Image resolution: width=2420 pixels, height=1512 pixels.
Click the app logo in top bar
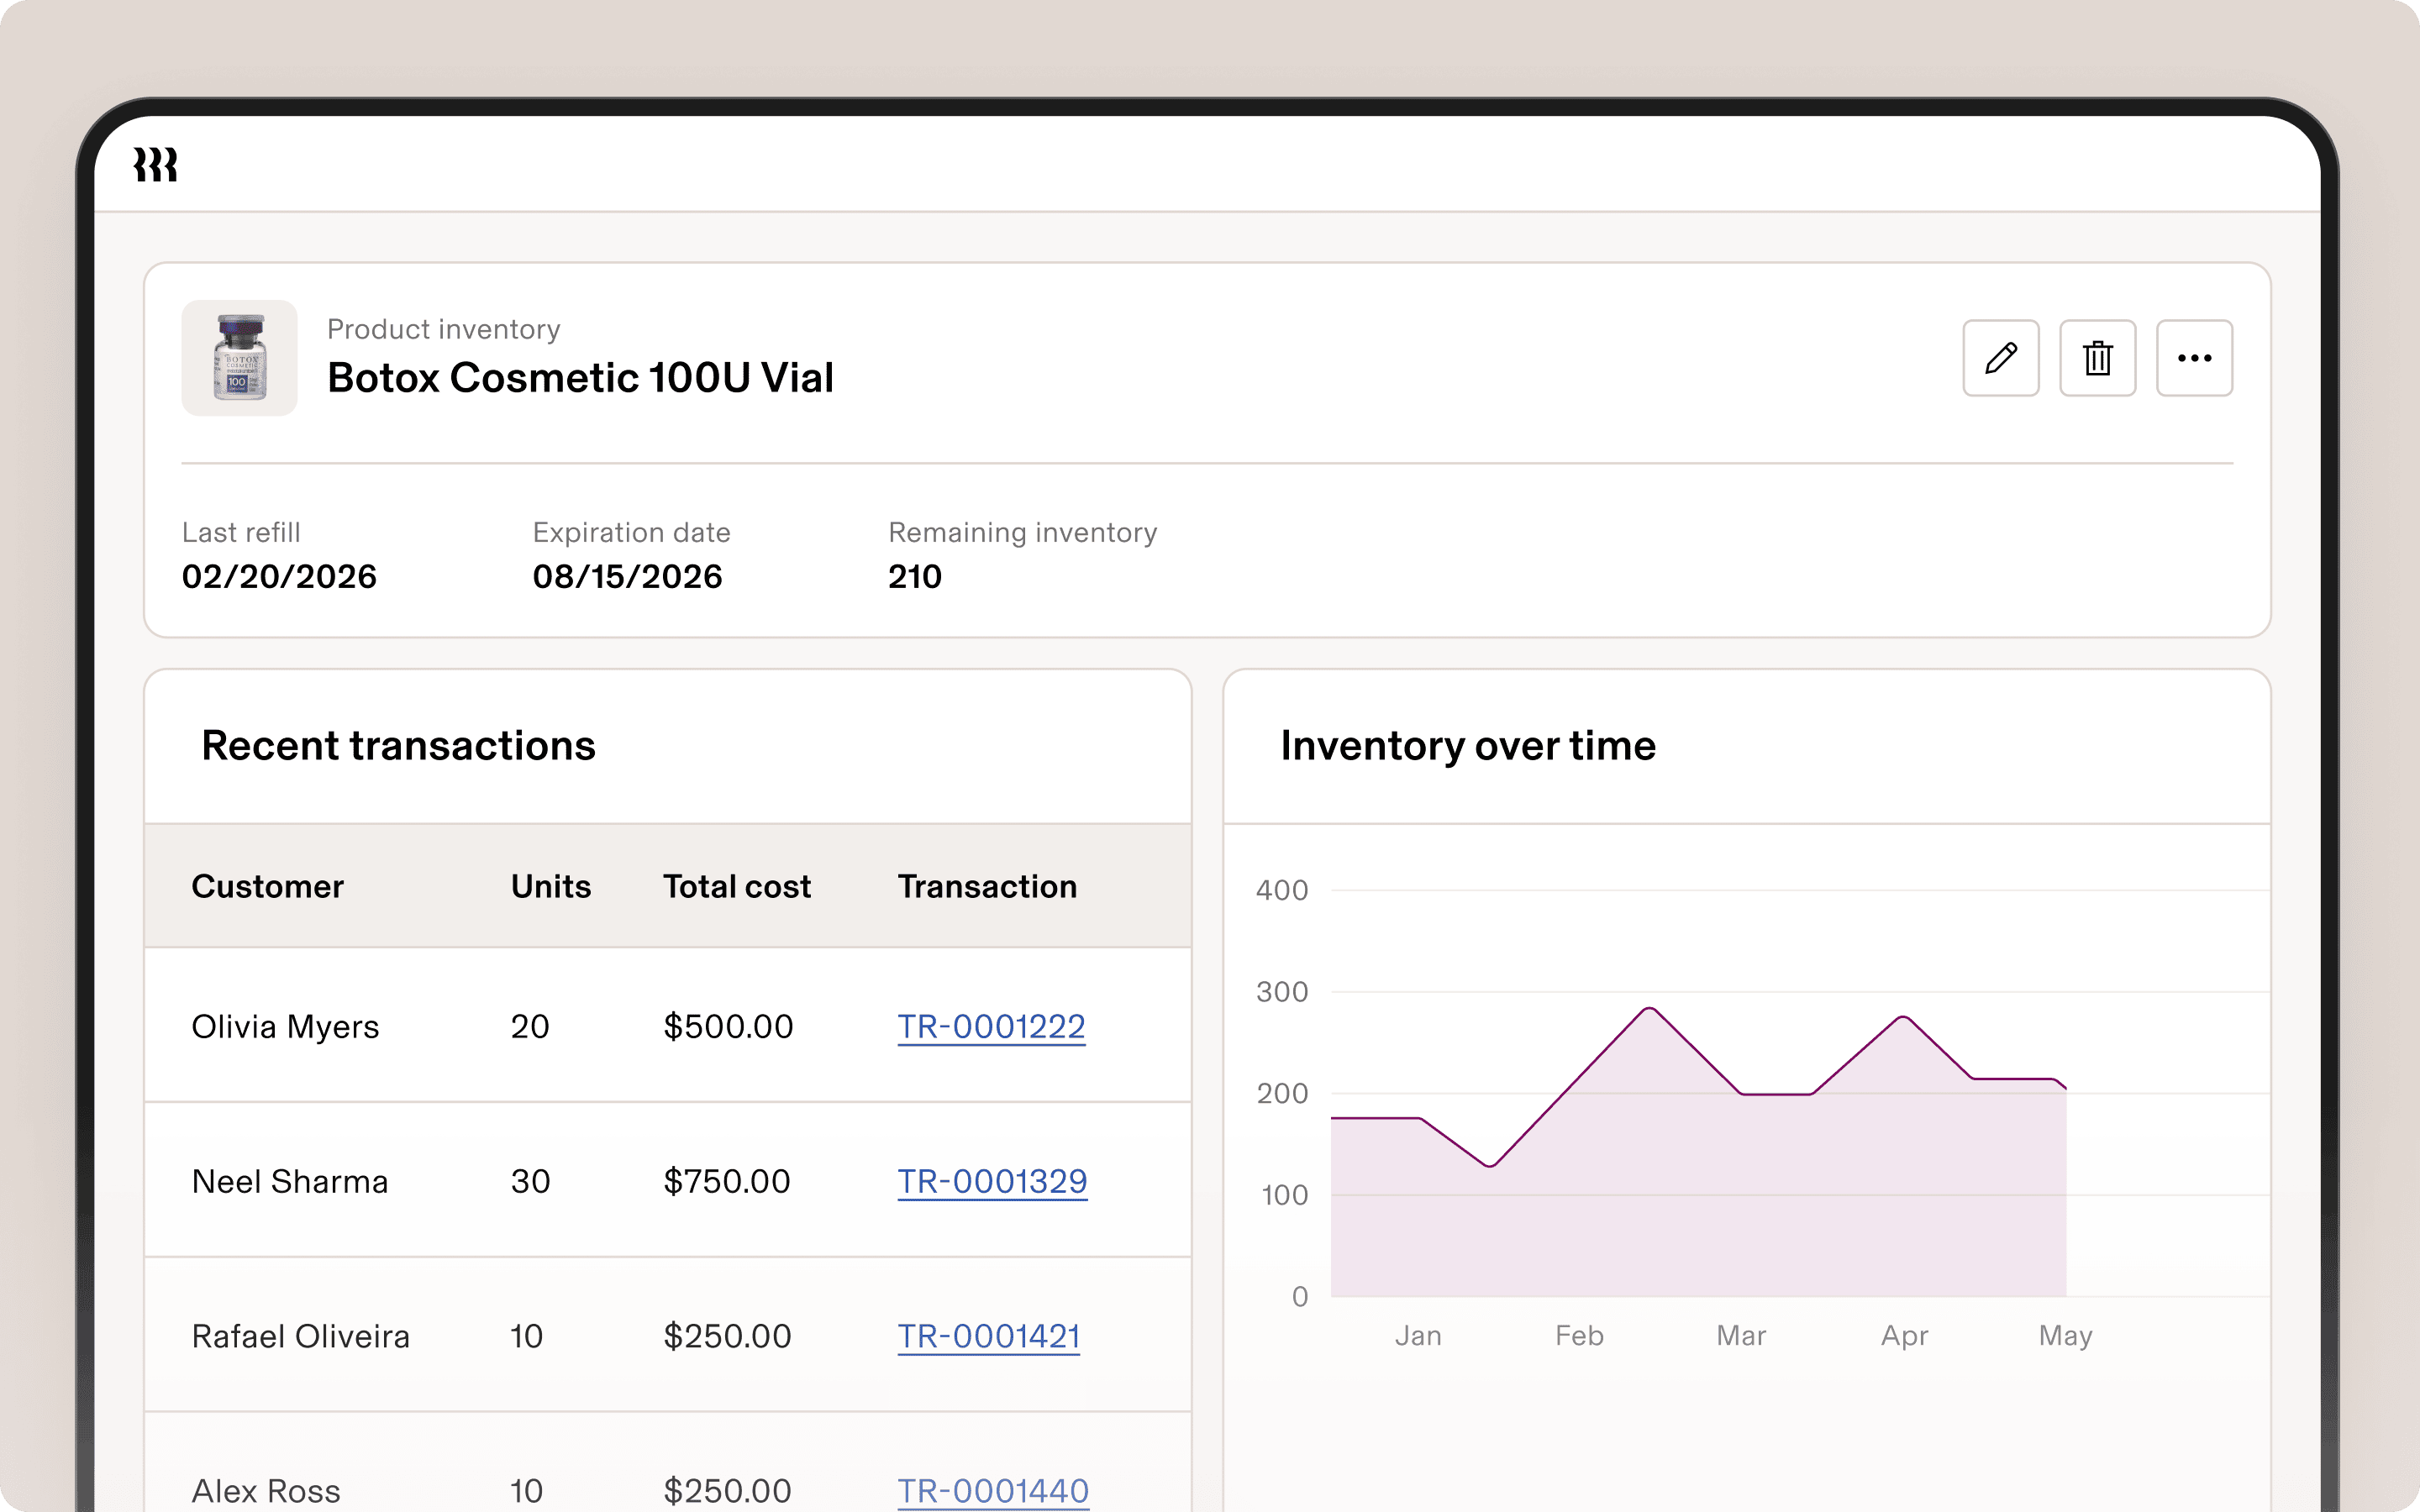[156, 165]
